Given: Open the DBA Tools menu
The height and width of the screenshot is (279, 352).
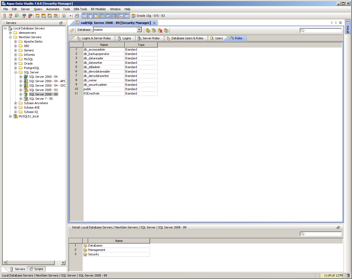Looking at the screenshot, I should point(80,9).
